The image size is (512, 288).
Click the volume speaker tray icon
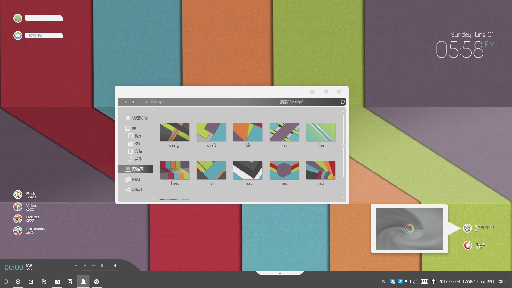(415, 282)
